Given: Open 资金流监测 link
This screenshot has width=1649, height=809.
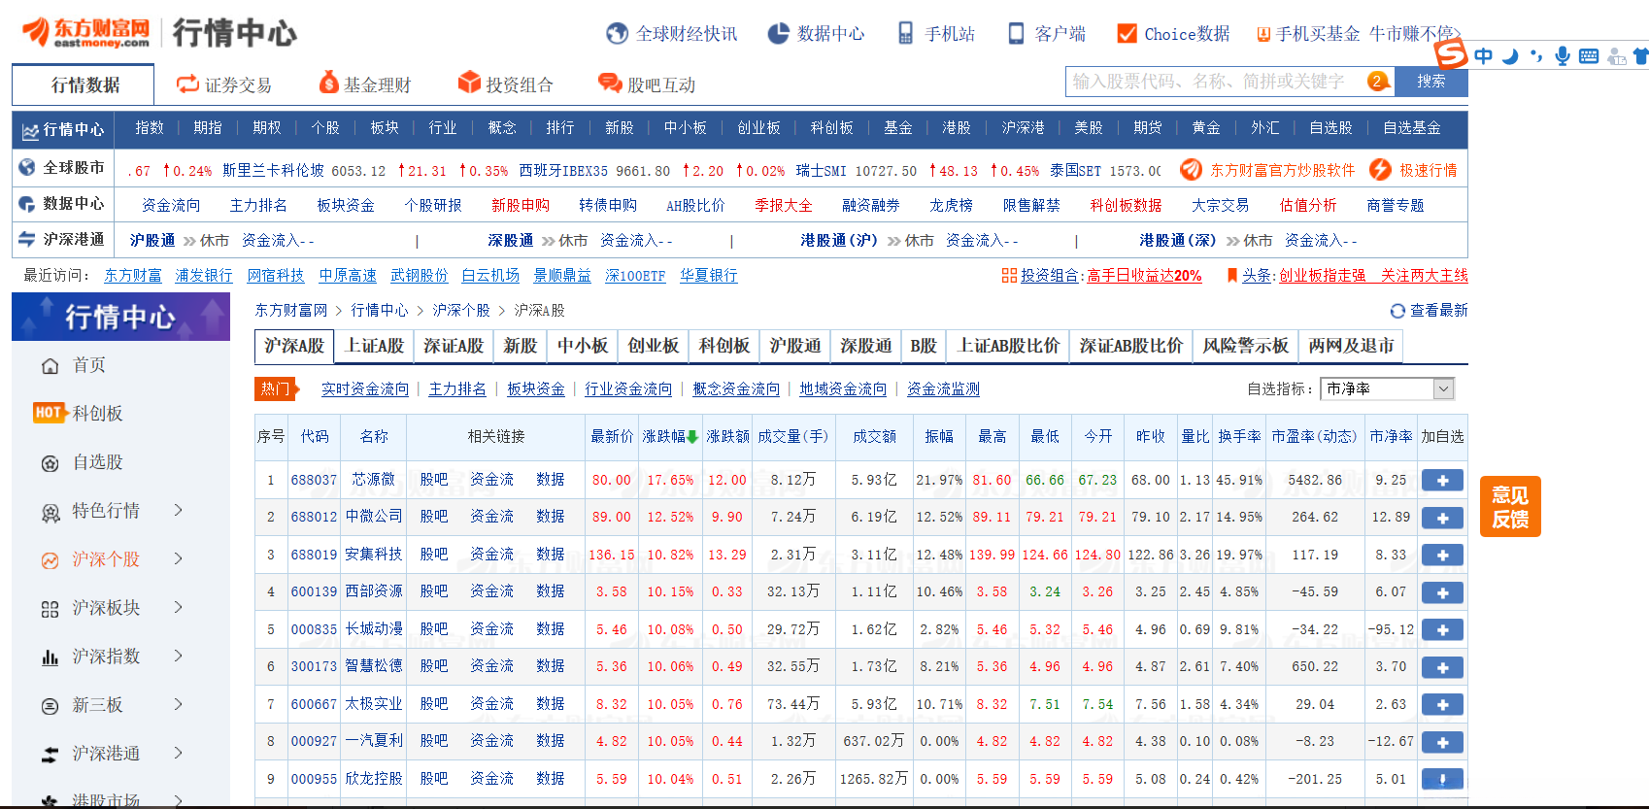Looking at the screenshot, I should click(943, 388).
